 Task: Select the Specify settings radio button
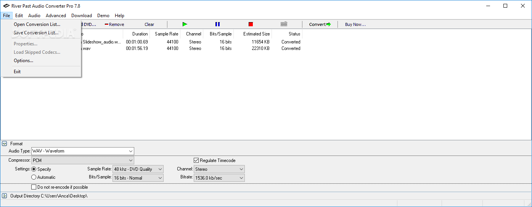coord(34,169)
